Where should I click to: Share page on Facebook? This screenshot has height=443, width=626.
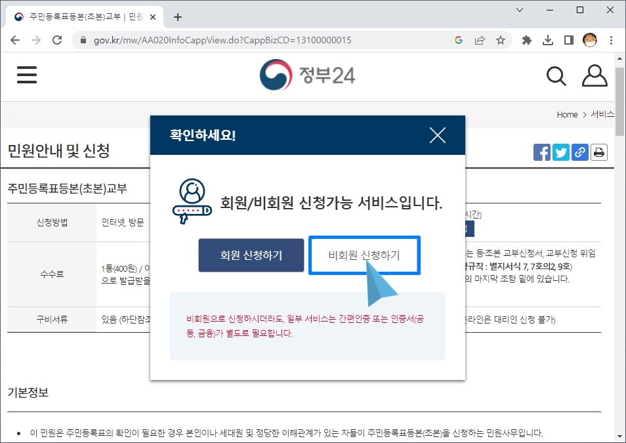coord(542,152)
